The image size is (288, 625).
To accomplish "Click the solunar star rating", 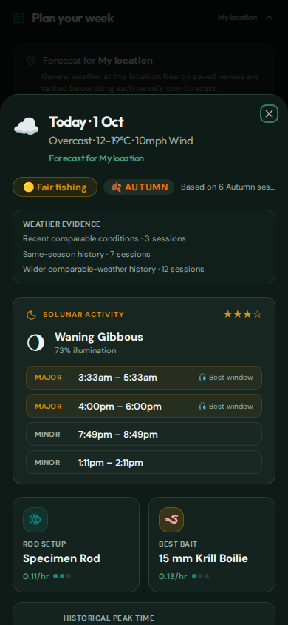I will (x=243, y=315).
